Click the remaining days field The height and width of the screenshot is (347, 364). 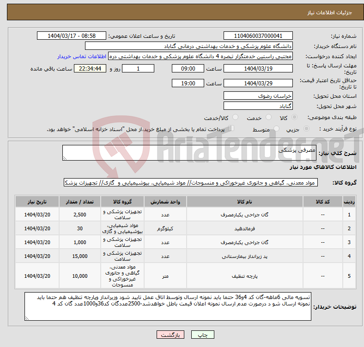(x=138, y=68)
